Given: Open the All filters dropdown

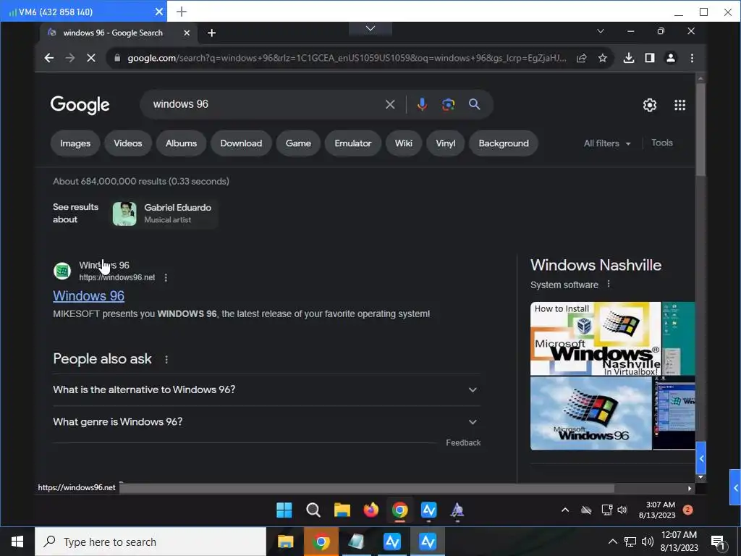Looking at the screenshot, I should [x=607, y=143].
